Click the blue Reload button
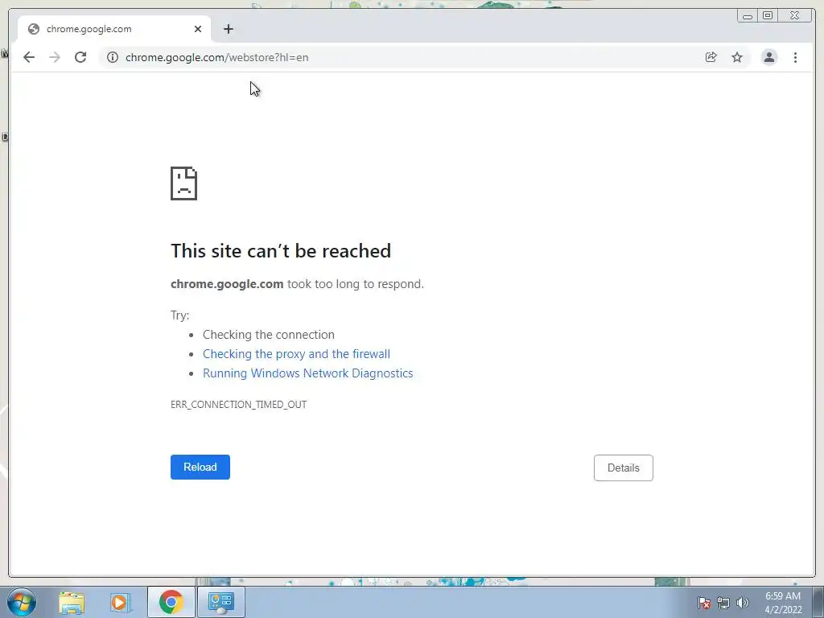824x618 pixels. pyautogui.click(x=200, y=467)
